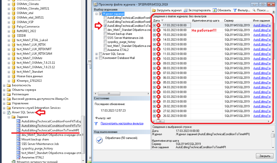Expand the 16.03.2023 log row

(154, 30)
